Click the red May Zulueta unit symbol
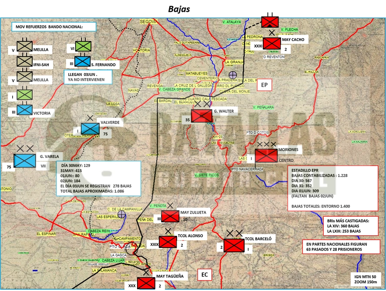 pyautogui.click(x=170, y=216)
